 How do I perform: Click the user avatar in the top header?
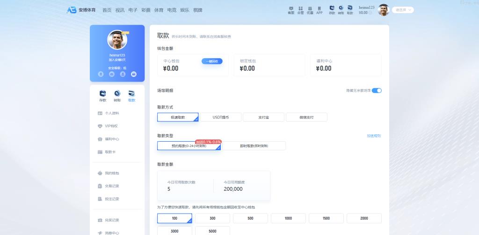[x=384, y=10]
